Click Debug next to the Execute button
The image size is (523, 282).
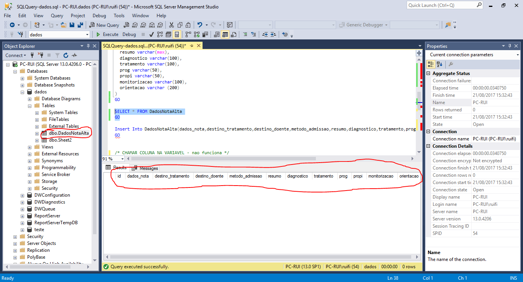coord(129,34)
